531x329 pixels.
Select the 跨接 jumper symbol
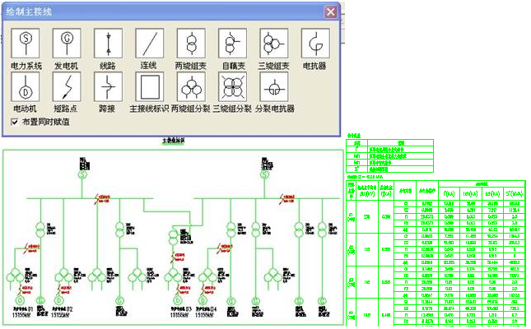coord(108,86)
